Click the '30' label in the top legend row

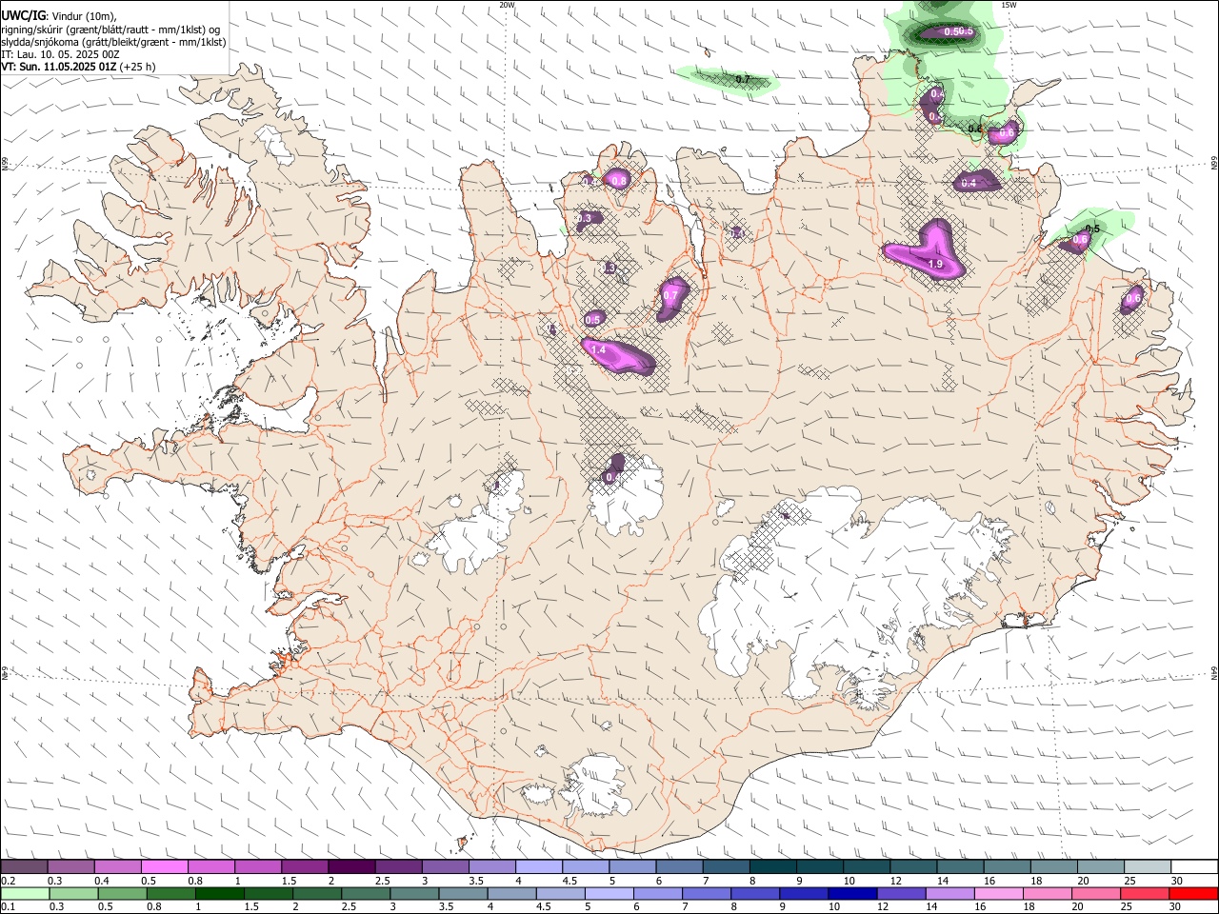(1176, 881)
